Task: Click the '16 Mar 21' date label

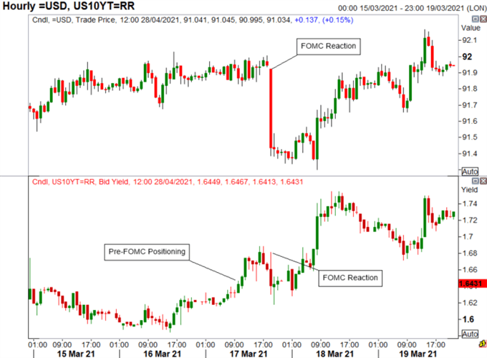Action: [x=162, y=354]
